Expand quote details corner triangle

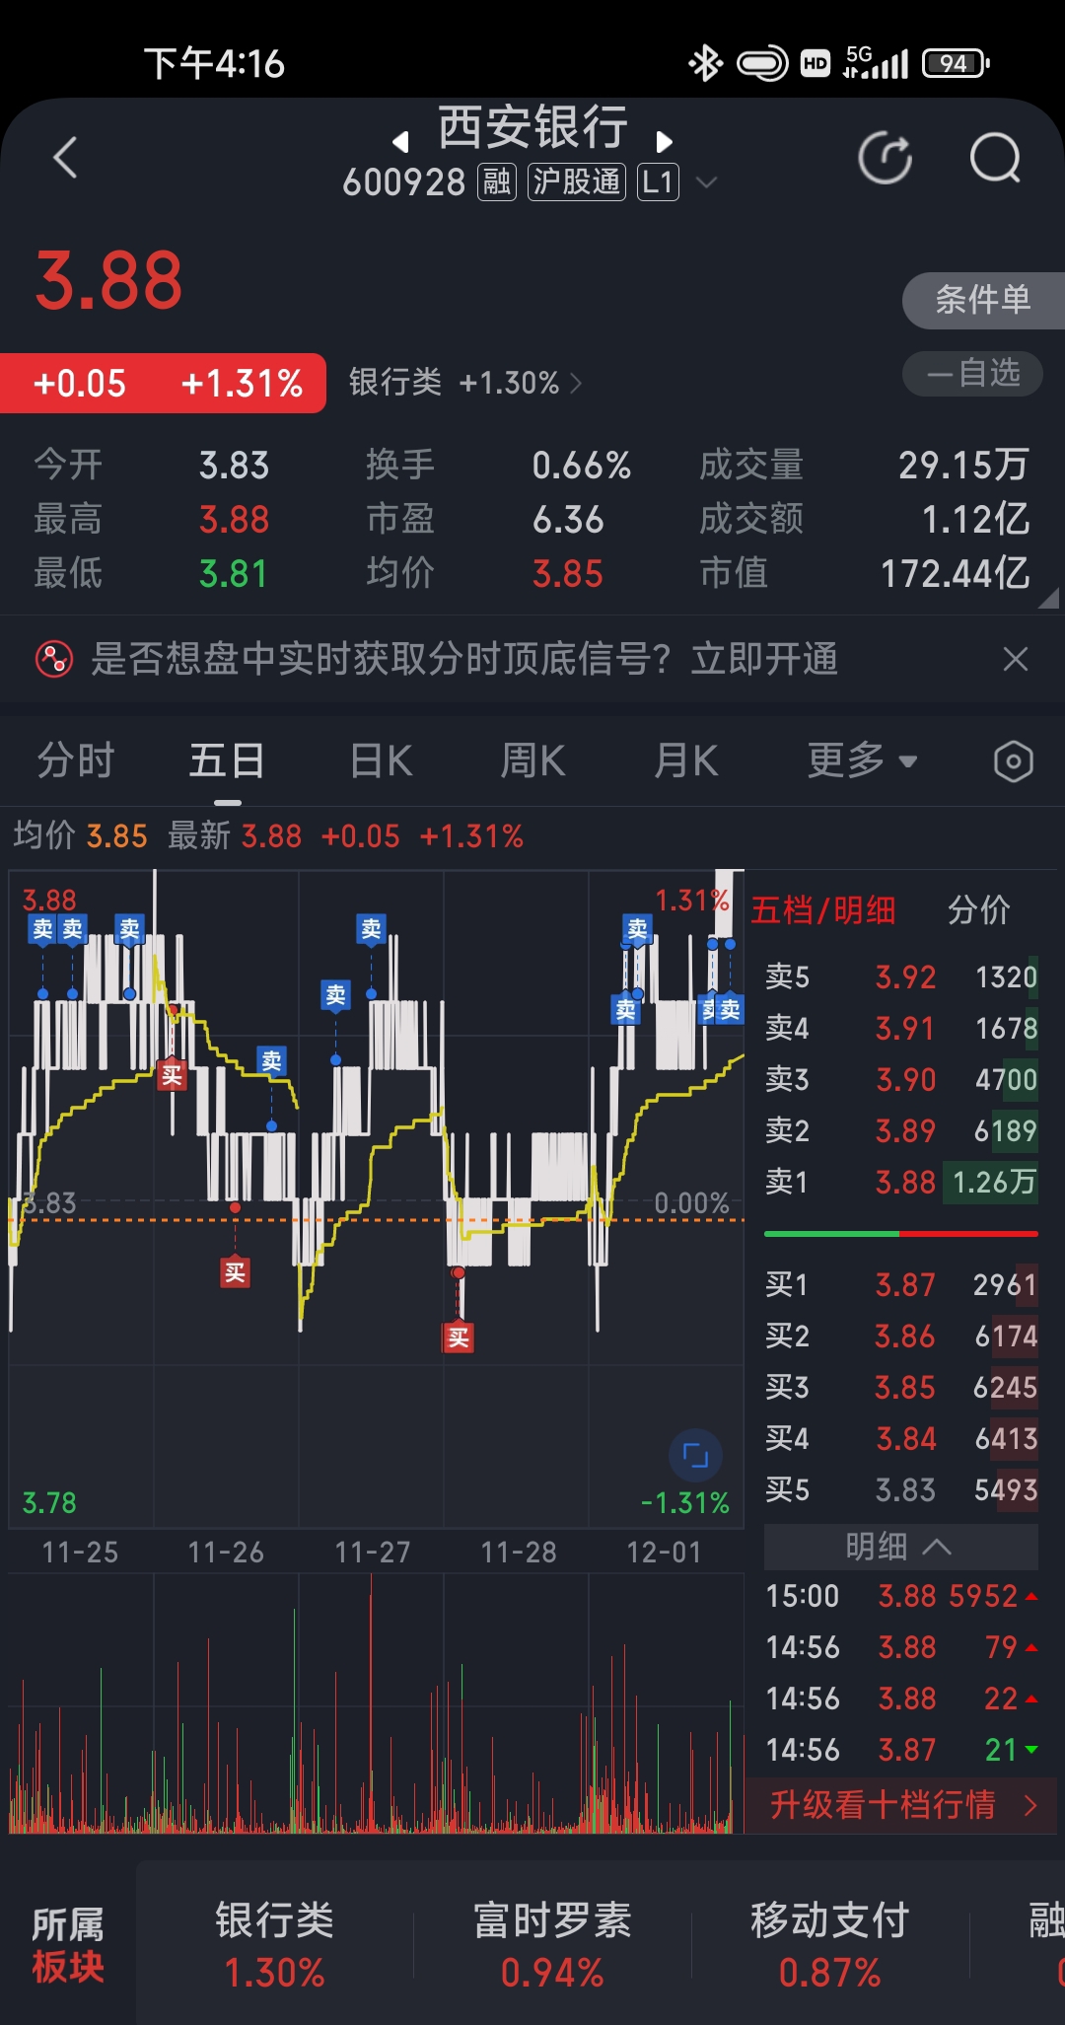pyautogui.click(x=1050, y=598)
